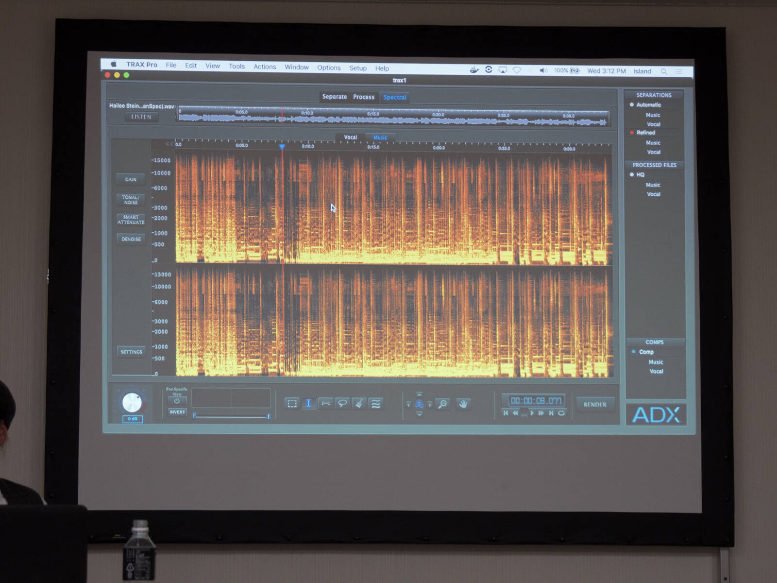This screenshot has height=583, width=777.
Task: Select the rectangular marquee selection tool
Action: click(x=292, y=403)
